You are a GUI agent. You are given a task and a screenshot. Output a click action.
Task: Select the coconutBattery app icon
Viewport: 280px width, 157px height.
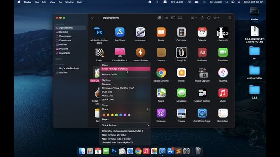pos(140,52)
